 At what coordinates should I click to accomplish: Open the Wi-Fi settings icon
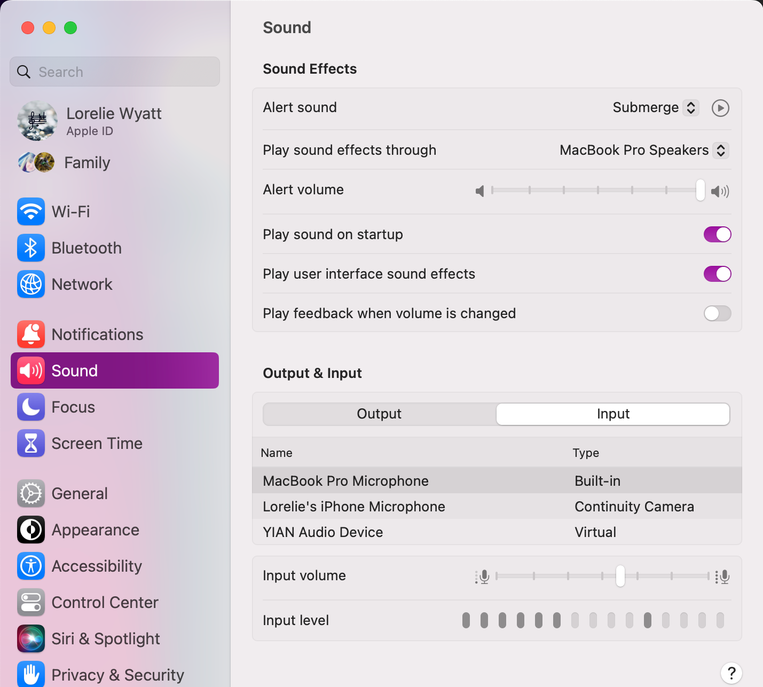coord(31,211)
